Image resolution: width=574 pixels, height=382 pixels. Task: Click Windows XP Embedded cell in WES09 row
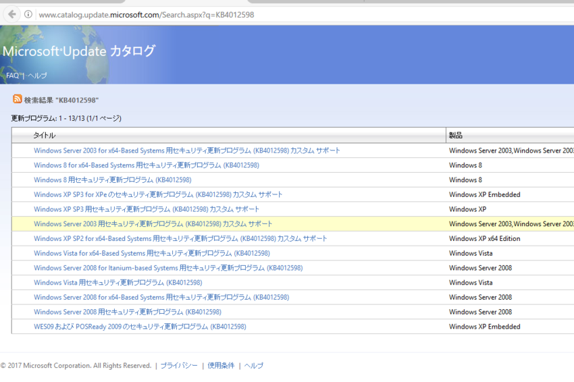(x=484, y=326)
